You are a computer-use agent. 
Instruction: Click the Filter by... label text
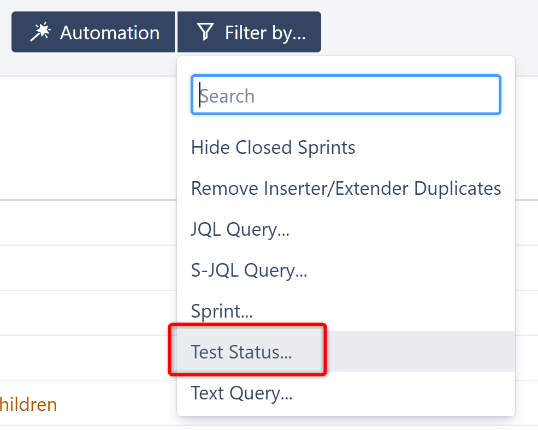265,33
